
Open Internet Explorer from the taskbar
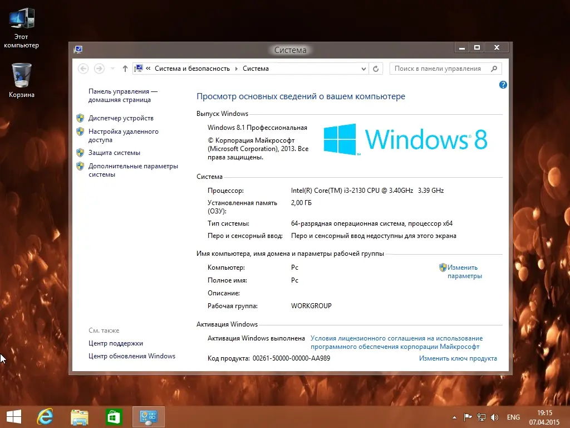[45, 416]
